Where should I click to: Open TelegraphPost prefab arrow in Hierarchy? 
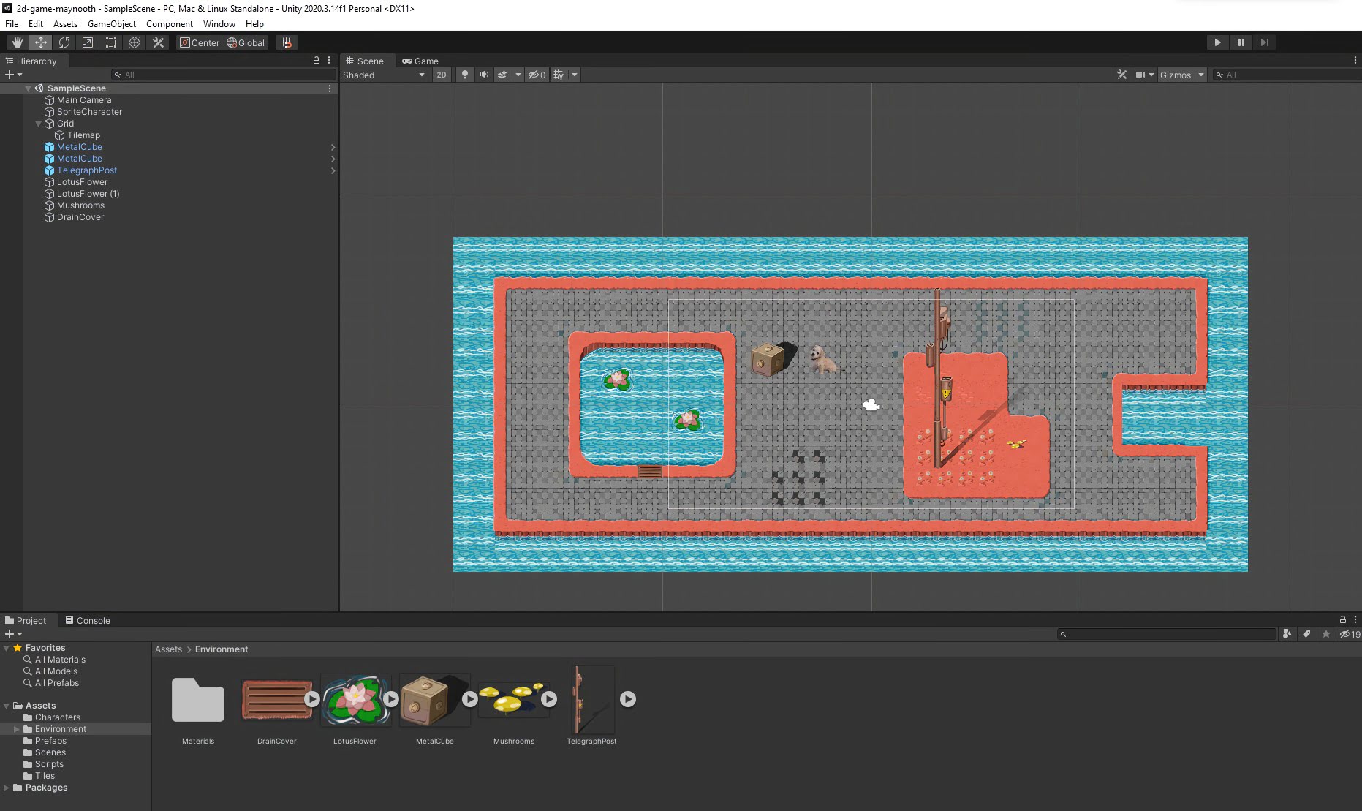[x=333, y=170]
